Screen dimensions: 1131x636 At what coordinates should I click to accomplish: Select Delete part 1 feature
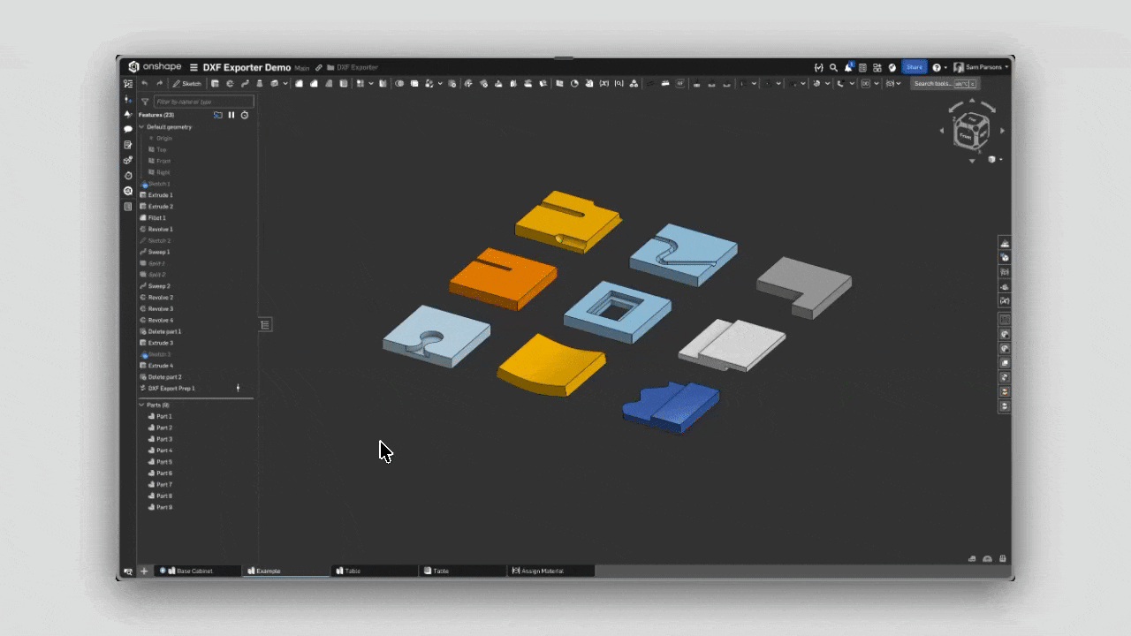click(x=164, y=332)
